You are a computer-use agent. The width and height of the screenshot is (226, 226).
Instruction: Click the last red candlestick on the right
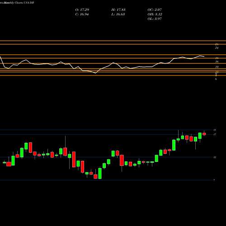coord(204,134)
